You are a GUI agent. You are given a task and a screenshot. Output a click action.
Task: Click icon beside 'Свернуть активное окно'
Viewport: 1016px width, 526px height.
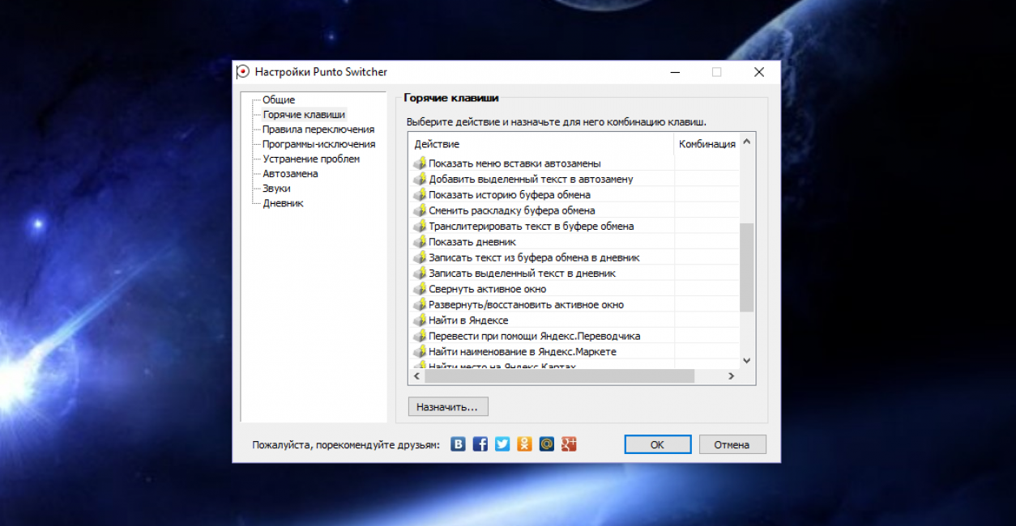[x=420, y=289]
